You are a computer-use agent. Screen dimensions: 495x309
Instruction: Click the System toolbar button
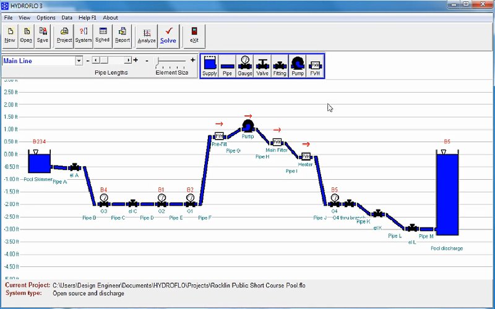[x=84, y=36]
